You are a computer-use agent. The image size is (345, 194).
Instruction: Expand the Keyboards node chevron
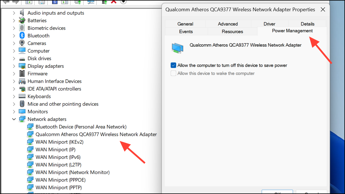(14, 96)
